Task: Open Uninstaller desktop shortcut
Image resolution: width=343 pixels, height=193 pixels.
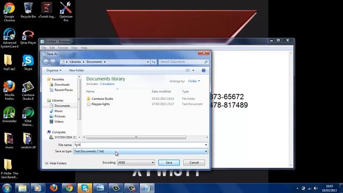Action: (10, 115)
